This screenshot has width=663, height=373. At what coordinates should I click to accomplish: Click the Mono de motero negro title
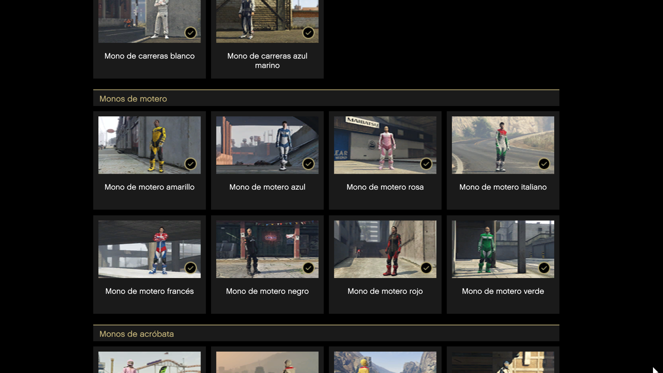[267, 291]
